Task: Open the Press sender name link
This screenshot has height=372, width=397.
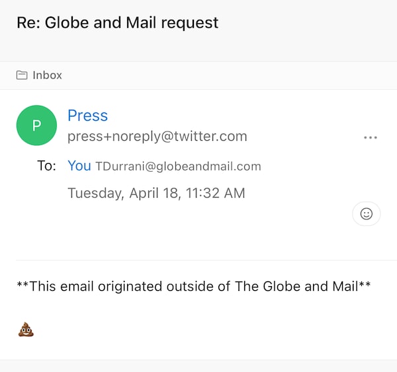Action: coord(87,116)
